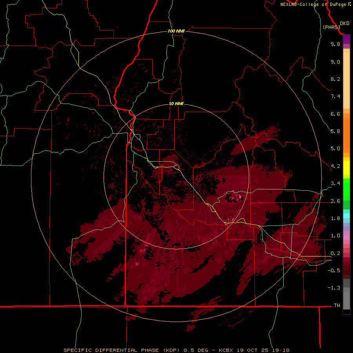Click the 9.8 scale value
The image size is (353, 353).
tap(335, 44)
